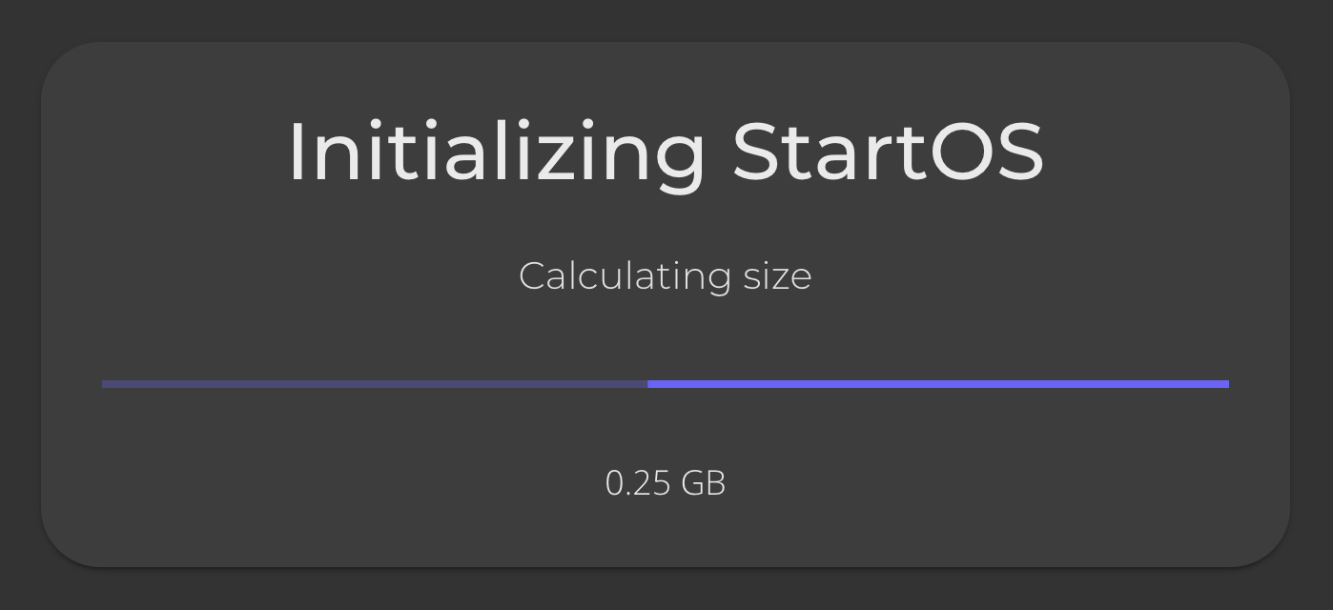Select the "StartOS" word in the heading
Viewport: 1333px width, 610px height.
click(888, 152)
